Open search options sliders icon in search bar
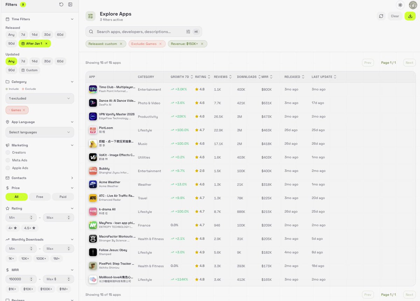This screenshot has width=420, height=301. tap(188, 31)
